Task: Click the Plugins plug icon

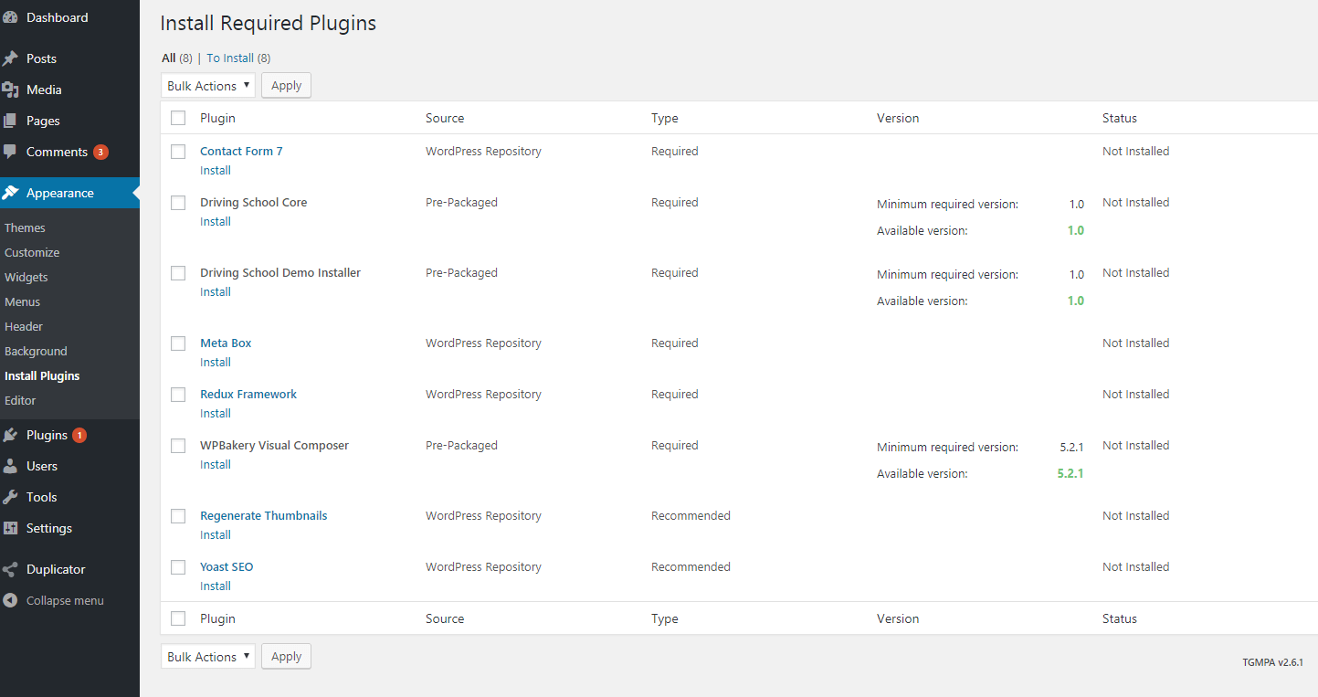Action: (10, 435)
